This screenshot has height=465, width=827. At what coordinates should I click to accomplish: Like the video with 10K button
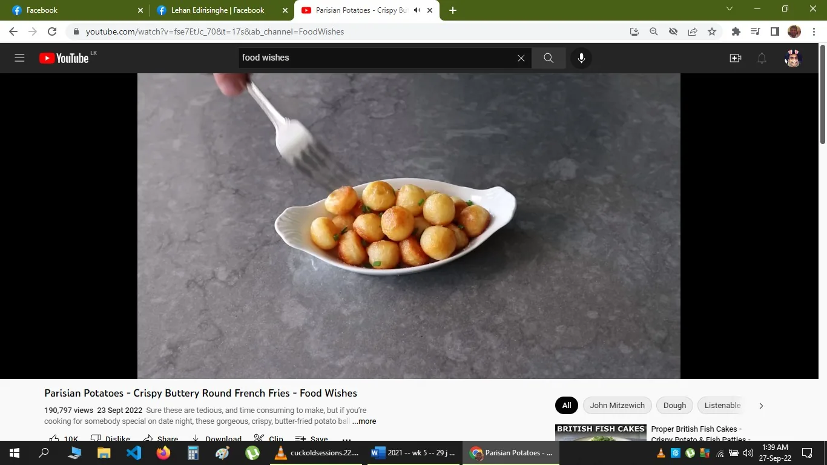click(63, 438)
